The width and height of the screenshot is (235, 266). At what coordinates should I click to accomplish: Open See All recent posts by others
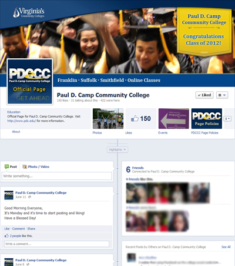click(x=226, y=247)
